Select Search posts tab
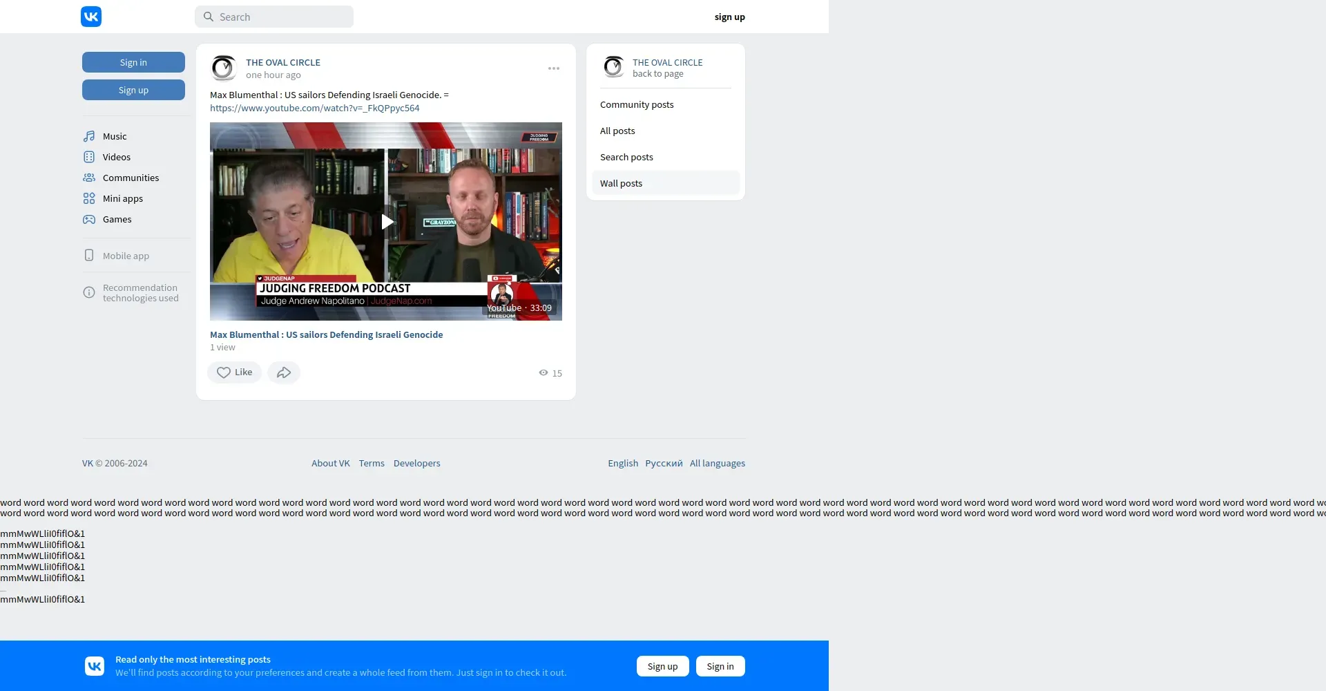 [666, 157]
